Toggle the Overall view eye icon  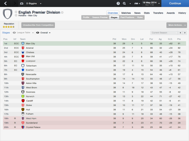(x=38, y=33)
